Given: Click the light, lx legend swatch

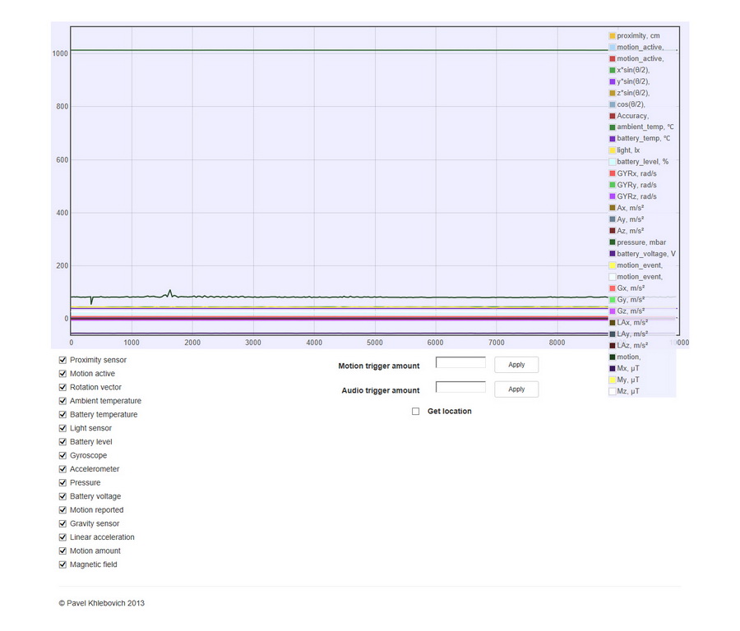Looking at the screenshot, I should click(x=613, y=150).
